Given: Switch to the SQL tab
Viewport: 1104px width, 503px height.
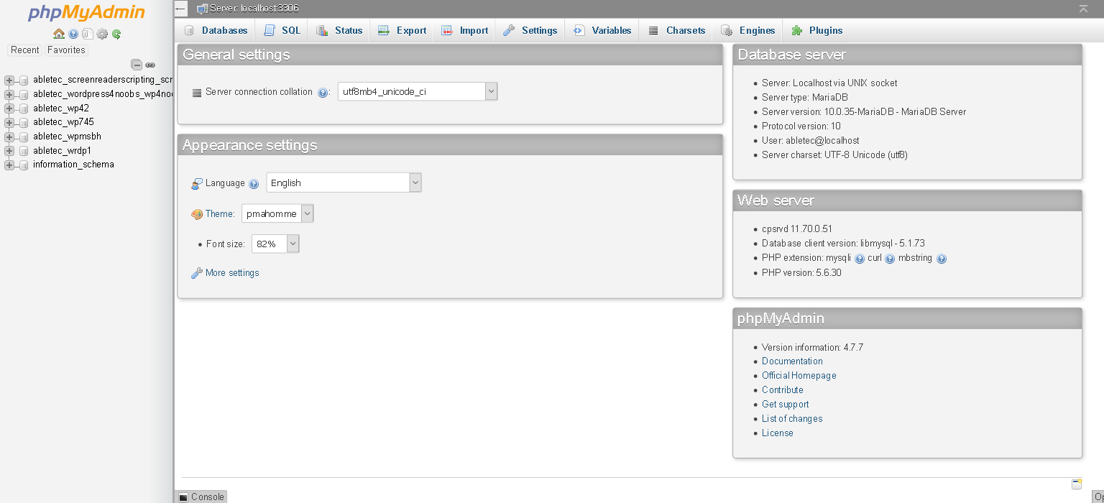Looking at the screenshot, I should coord(282,30).
